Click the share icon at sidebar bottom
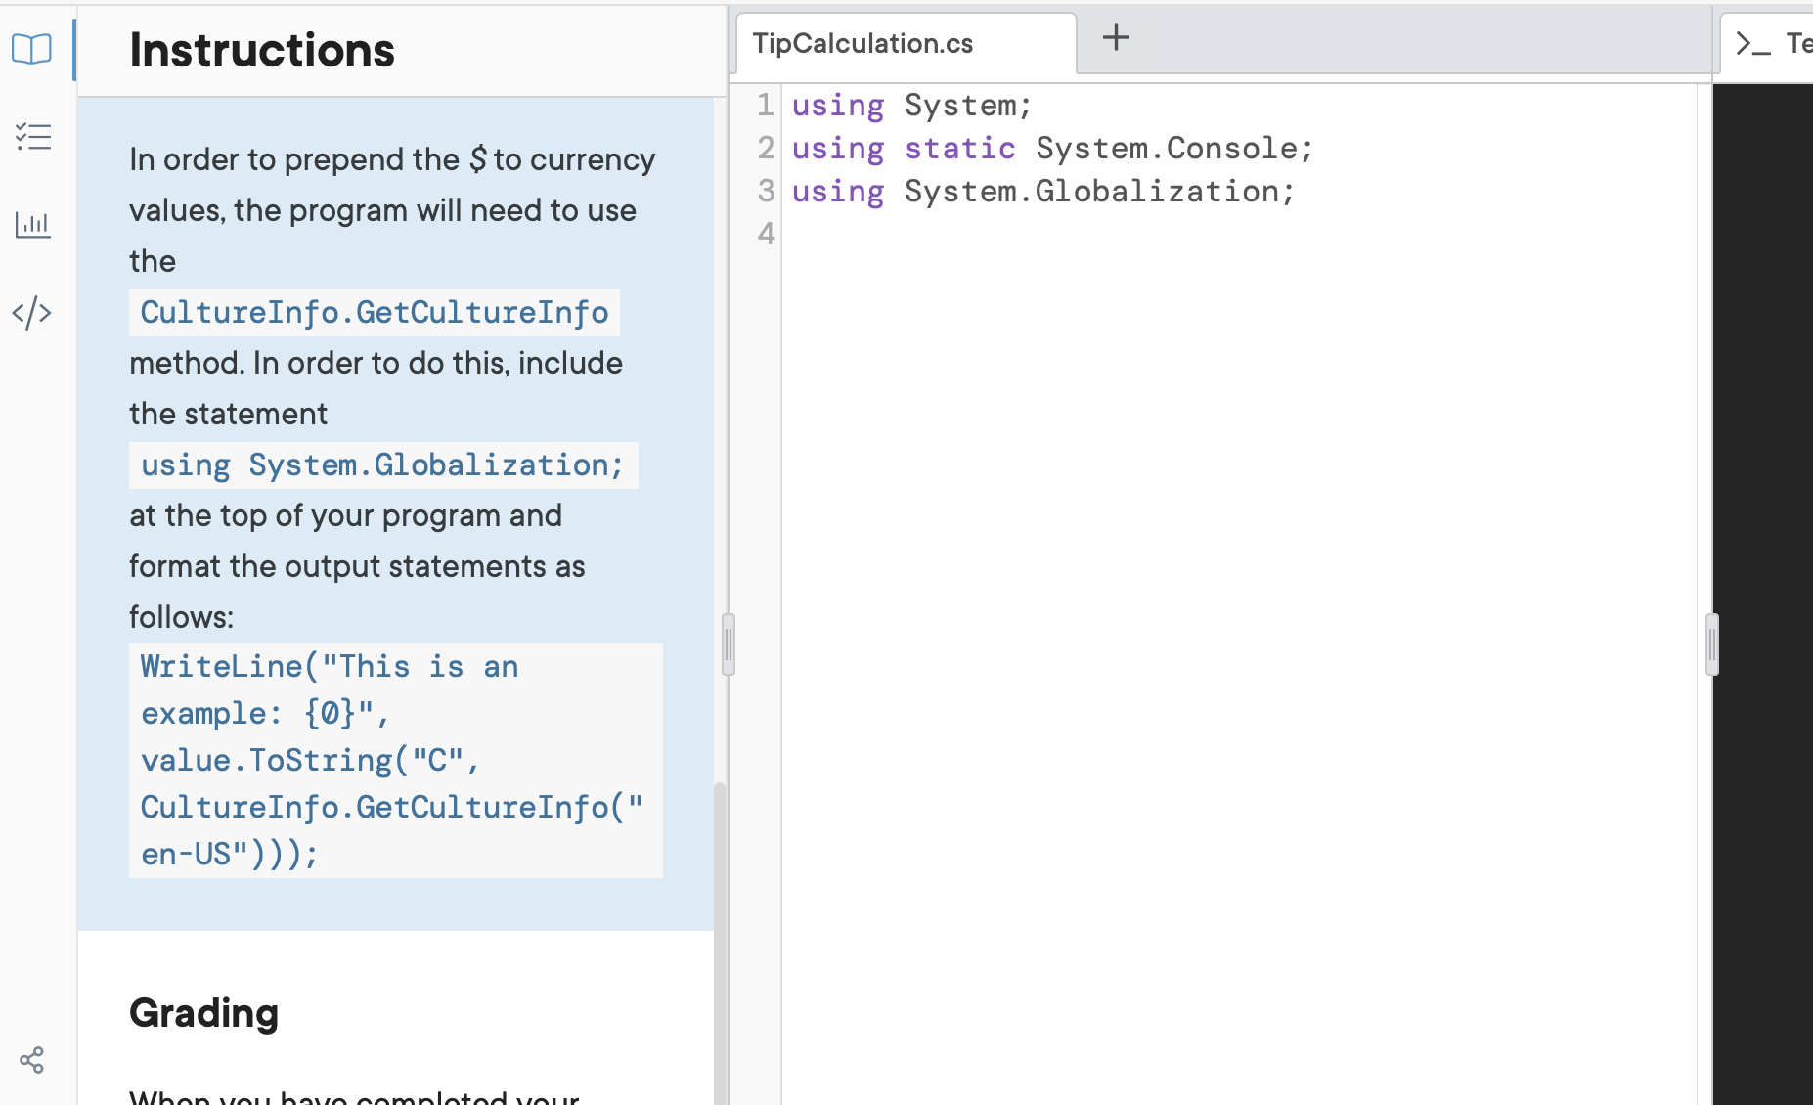The height and width of the screenshot is (1105, 1813). [32, 1059]
